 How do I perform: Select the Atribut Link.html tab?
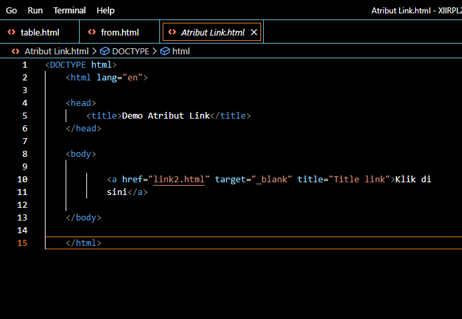tap(212, 32)
